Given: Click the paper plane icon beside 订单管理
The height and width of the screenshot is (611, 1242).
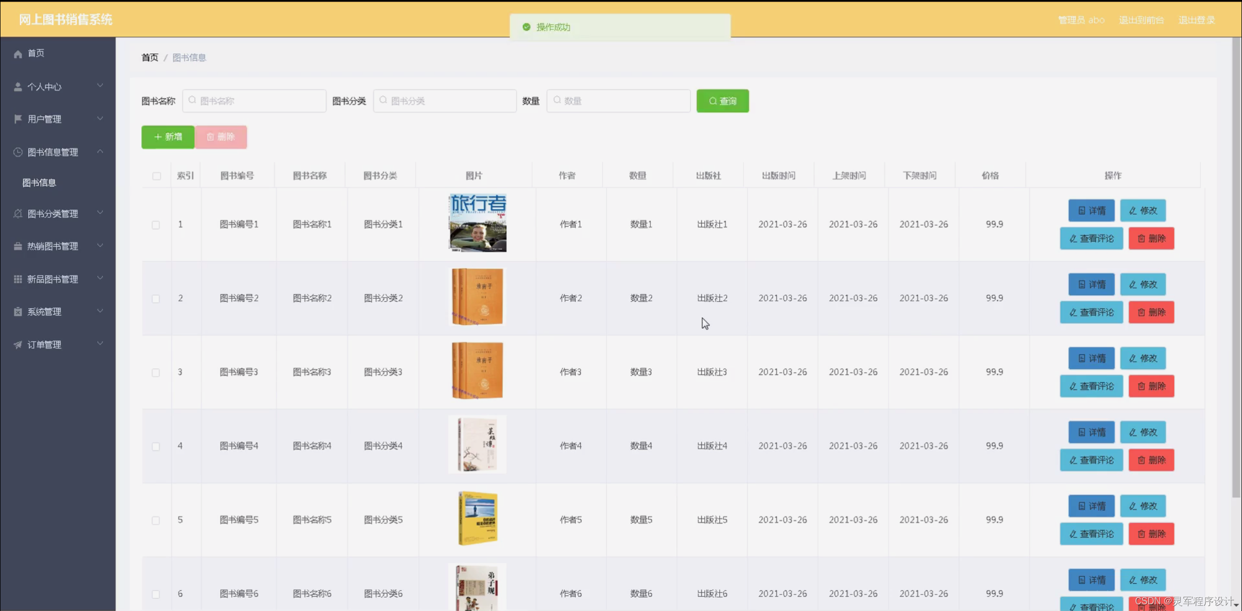Looking at the screenshot, I should coord(18,345).
